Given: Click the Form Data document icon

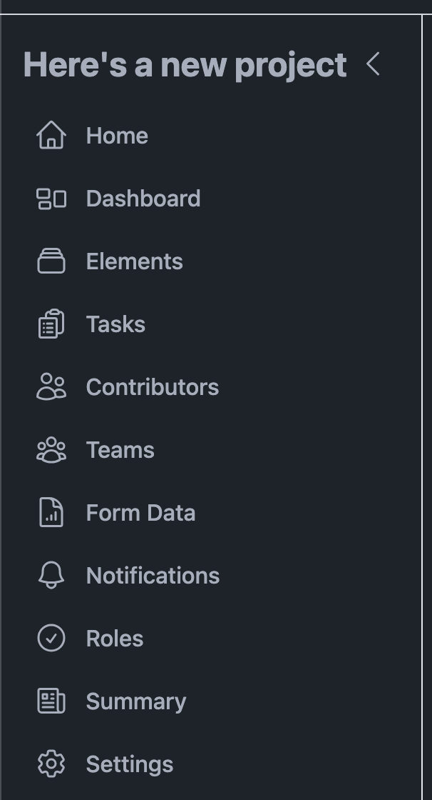Looking at the screenshot, I should click(51, 513).
